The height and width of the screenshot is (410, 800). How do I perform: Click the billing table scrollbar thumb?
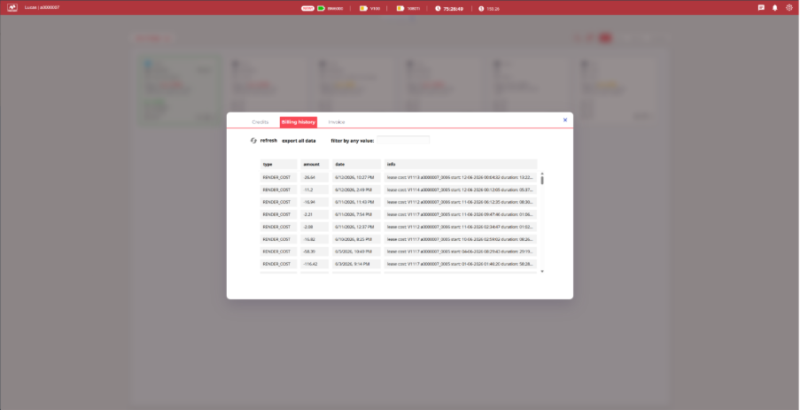click(542, 180)
